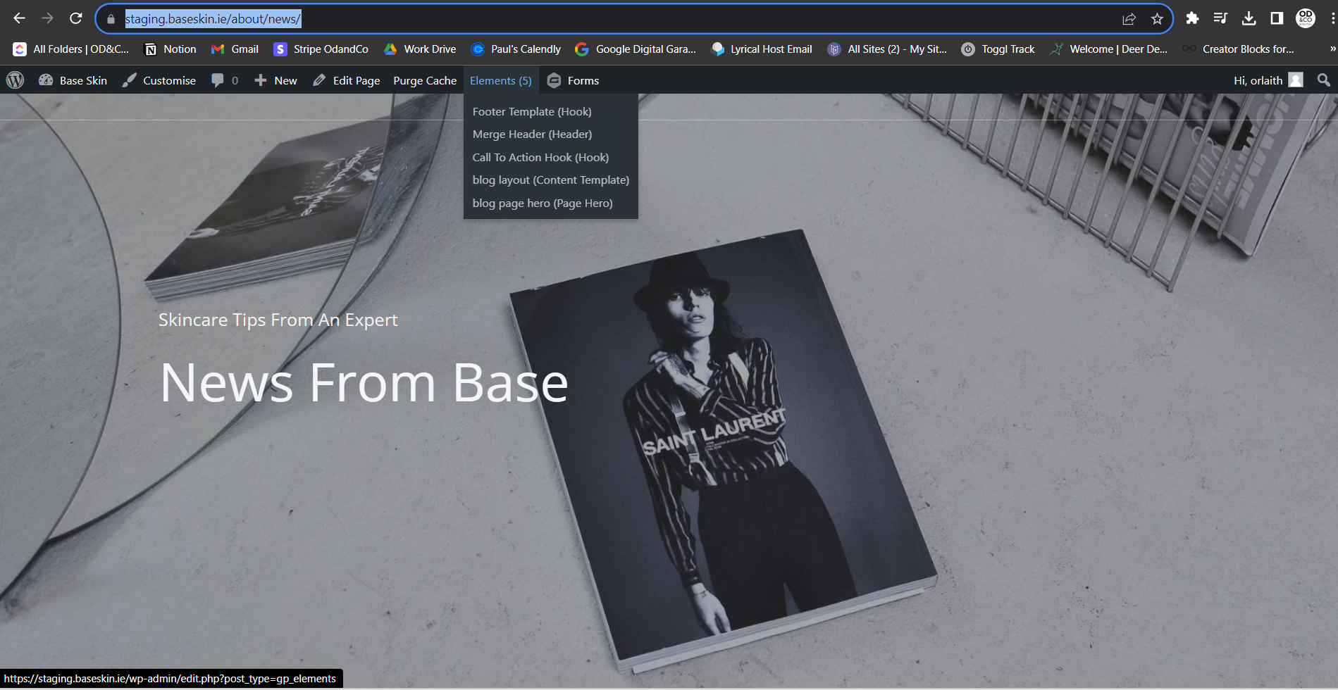Viewport: 1338px width, 690px height.
Task: Open the browser downloads icon
Action: [x=1249, y=18]
